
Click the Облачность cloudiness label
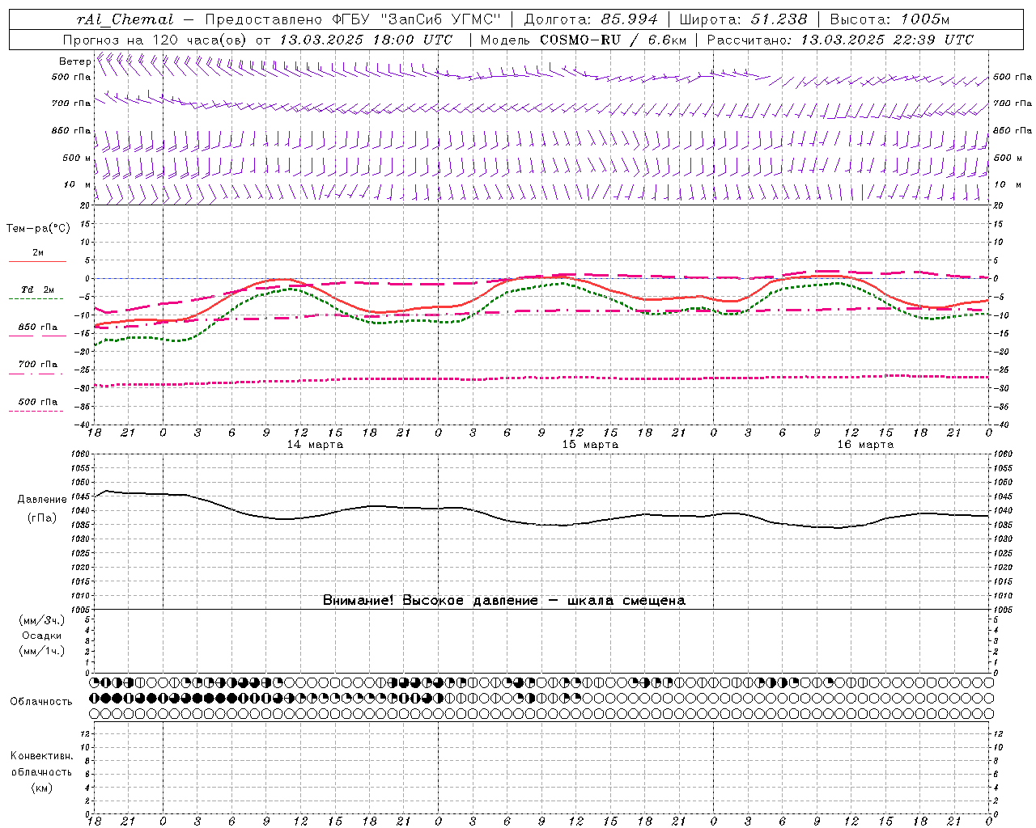(x=41, y=701)
